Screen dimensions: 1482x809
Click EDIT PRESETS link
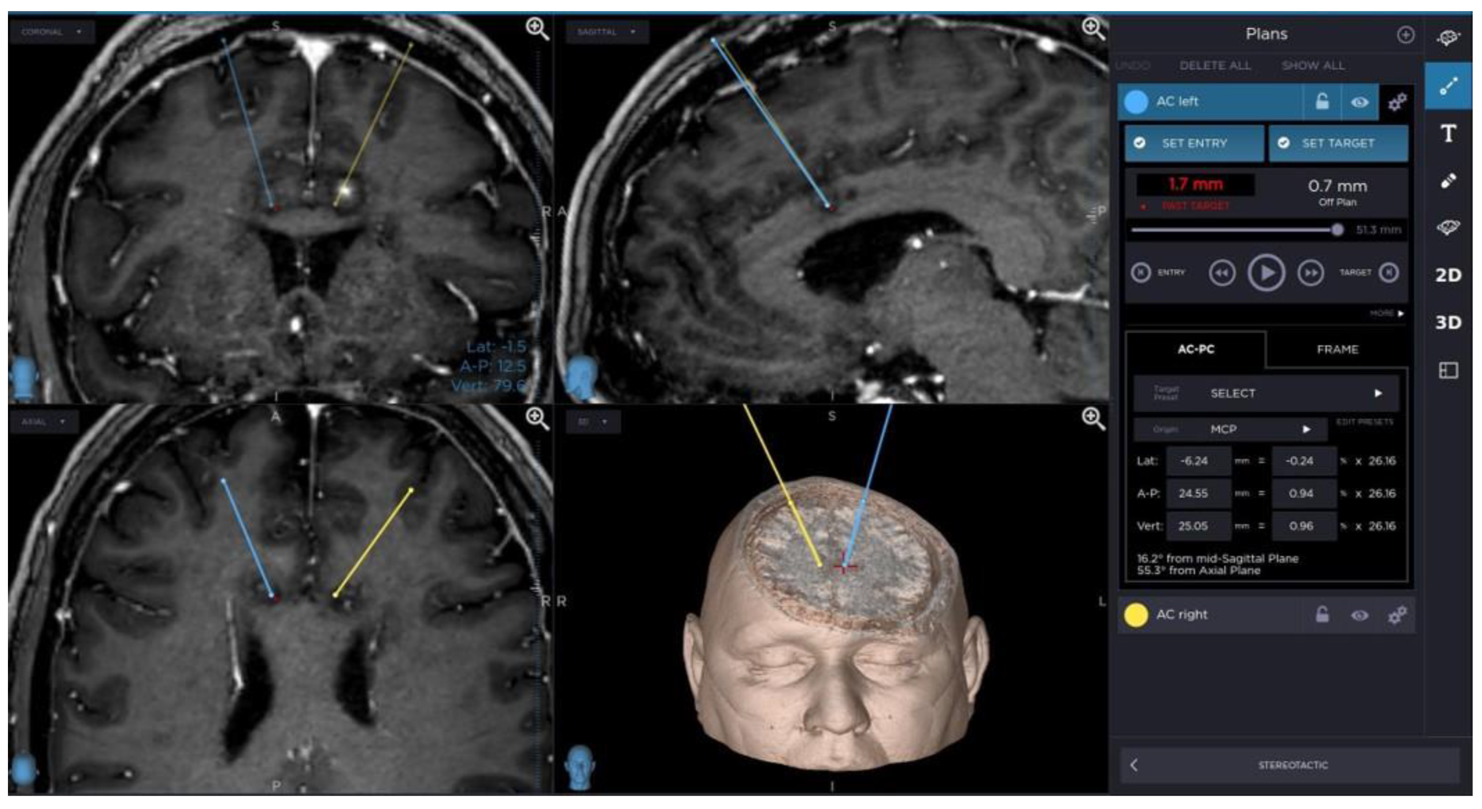[x=1364, y=422]
